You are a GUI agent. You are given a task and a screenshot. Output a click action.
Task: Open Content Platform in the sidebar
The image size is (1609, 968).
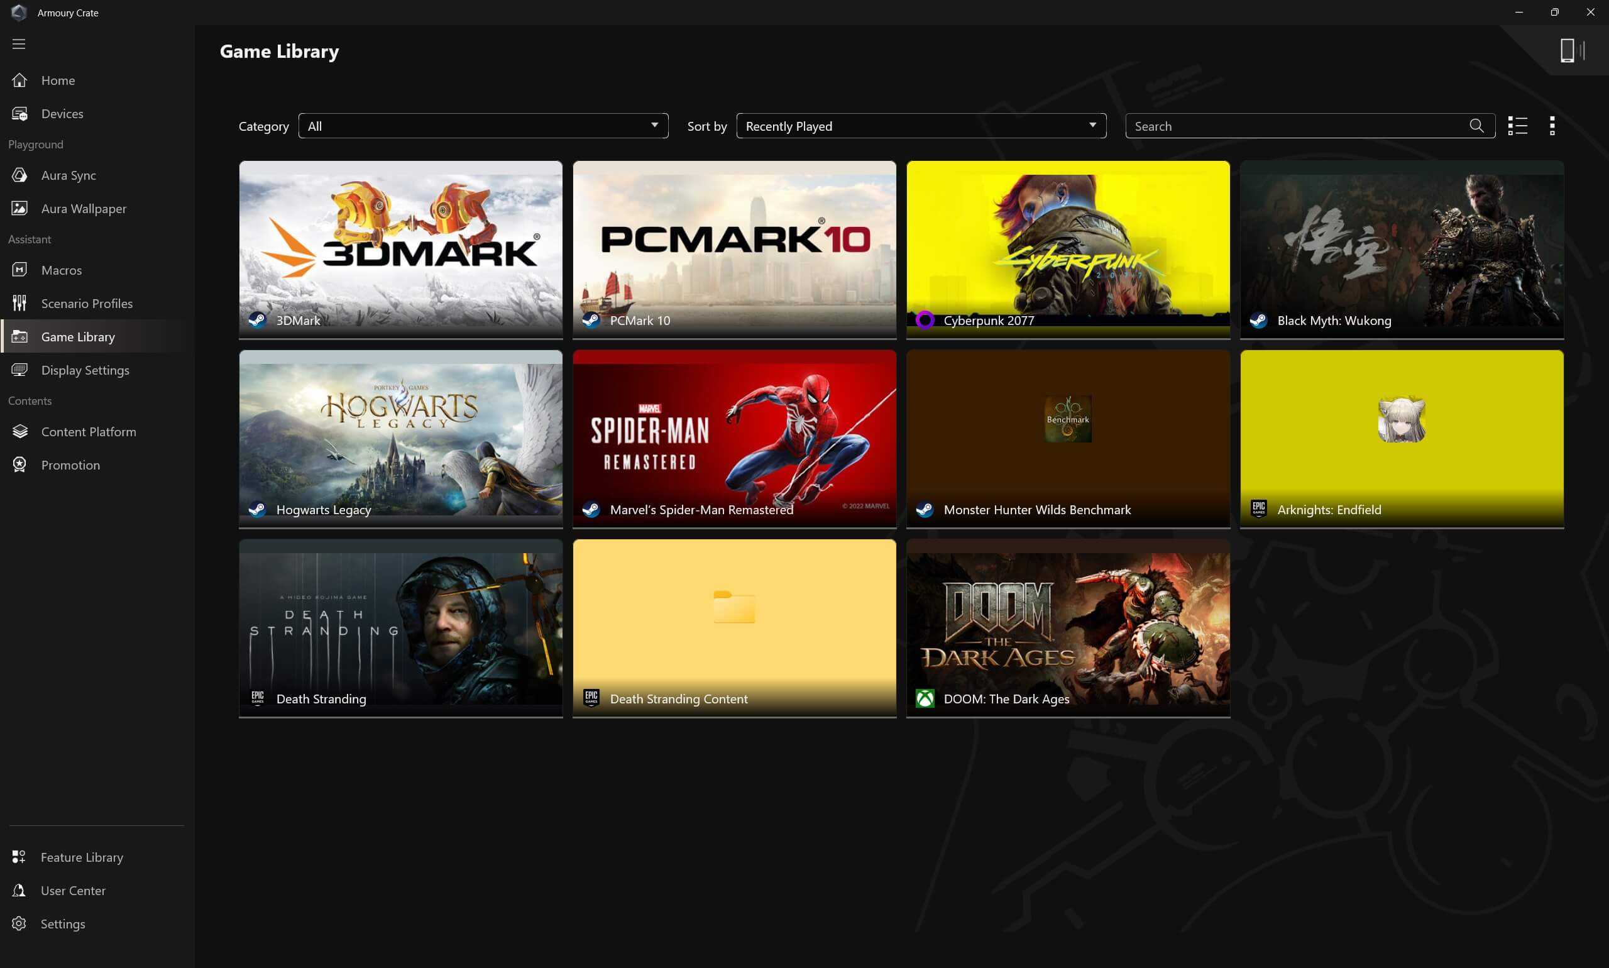88,431
